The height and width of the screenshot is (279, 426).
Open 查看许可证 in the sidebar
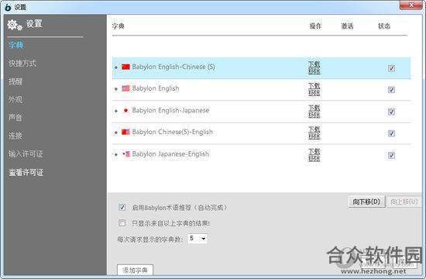(26, 172)
